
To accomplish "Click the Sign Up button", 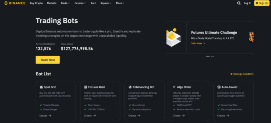I will pos(262,3).
